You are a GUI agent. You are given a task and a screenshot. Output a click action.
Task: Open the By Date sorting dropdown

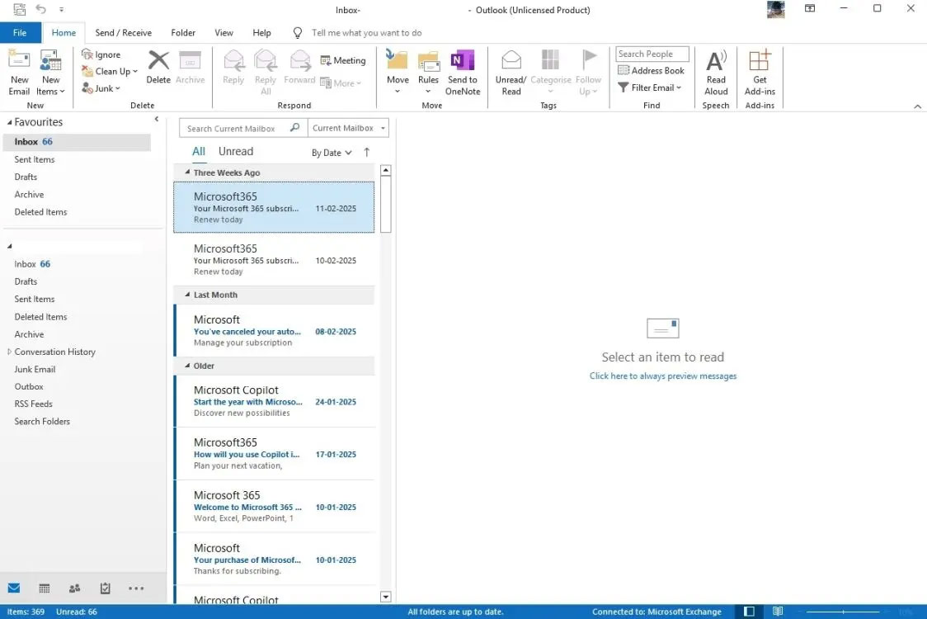pyautogui.click(x=330, y=153)
